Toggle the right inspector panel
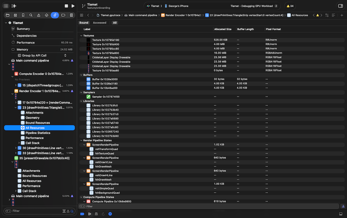 coord(340,6)
